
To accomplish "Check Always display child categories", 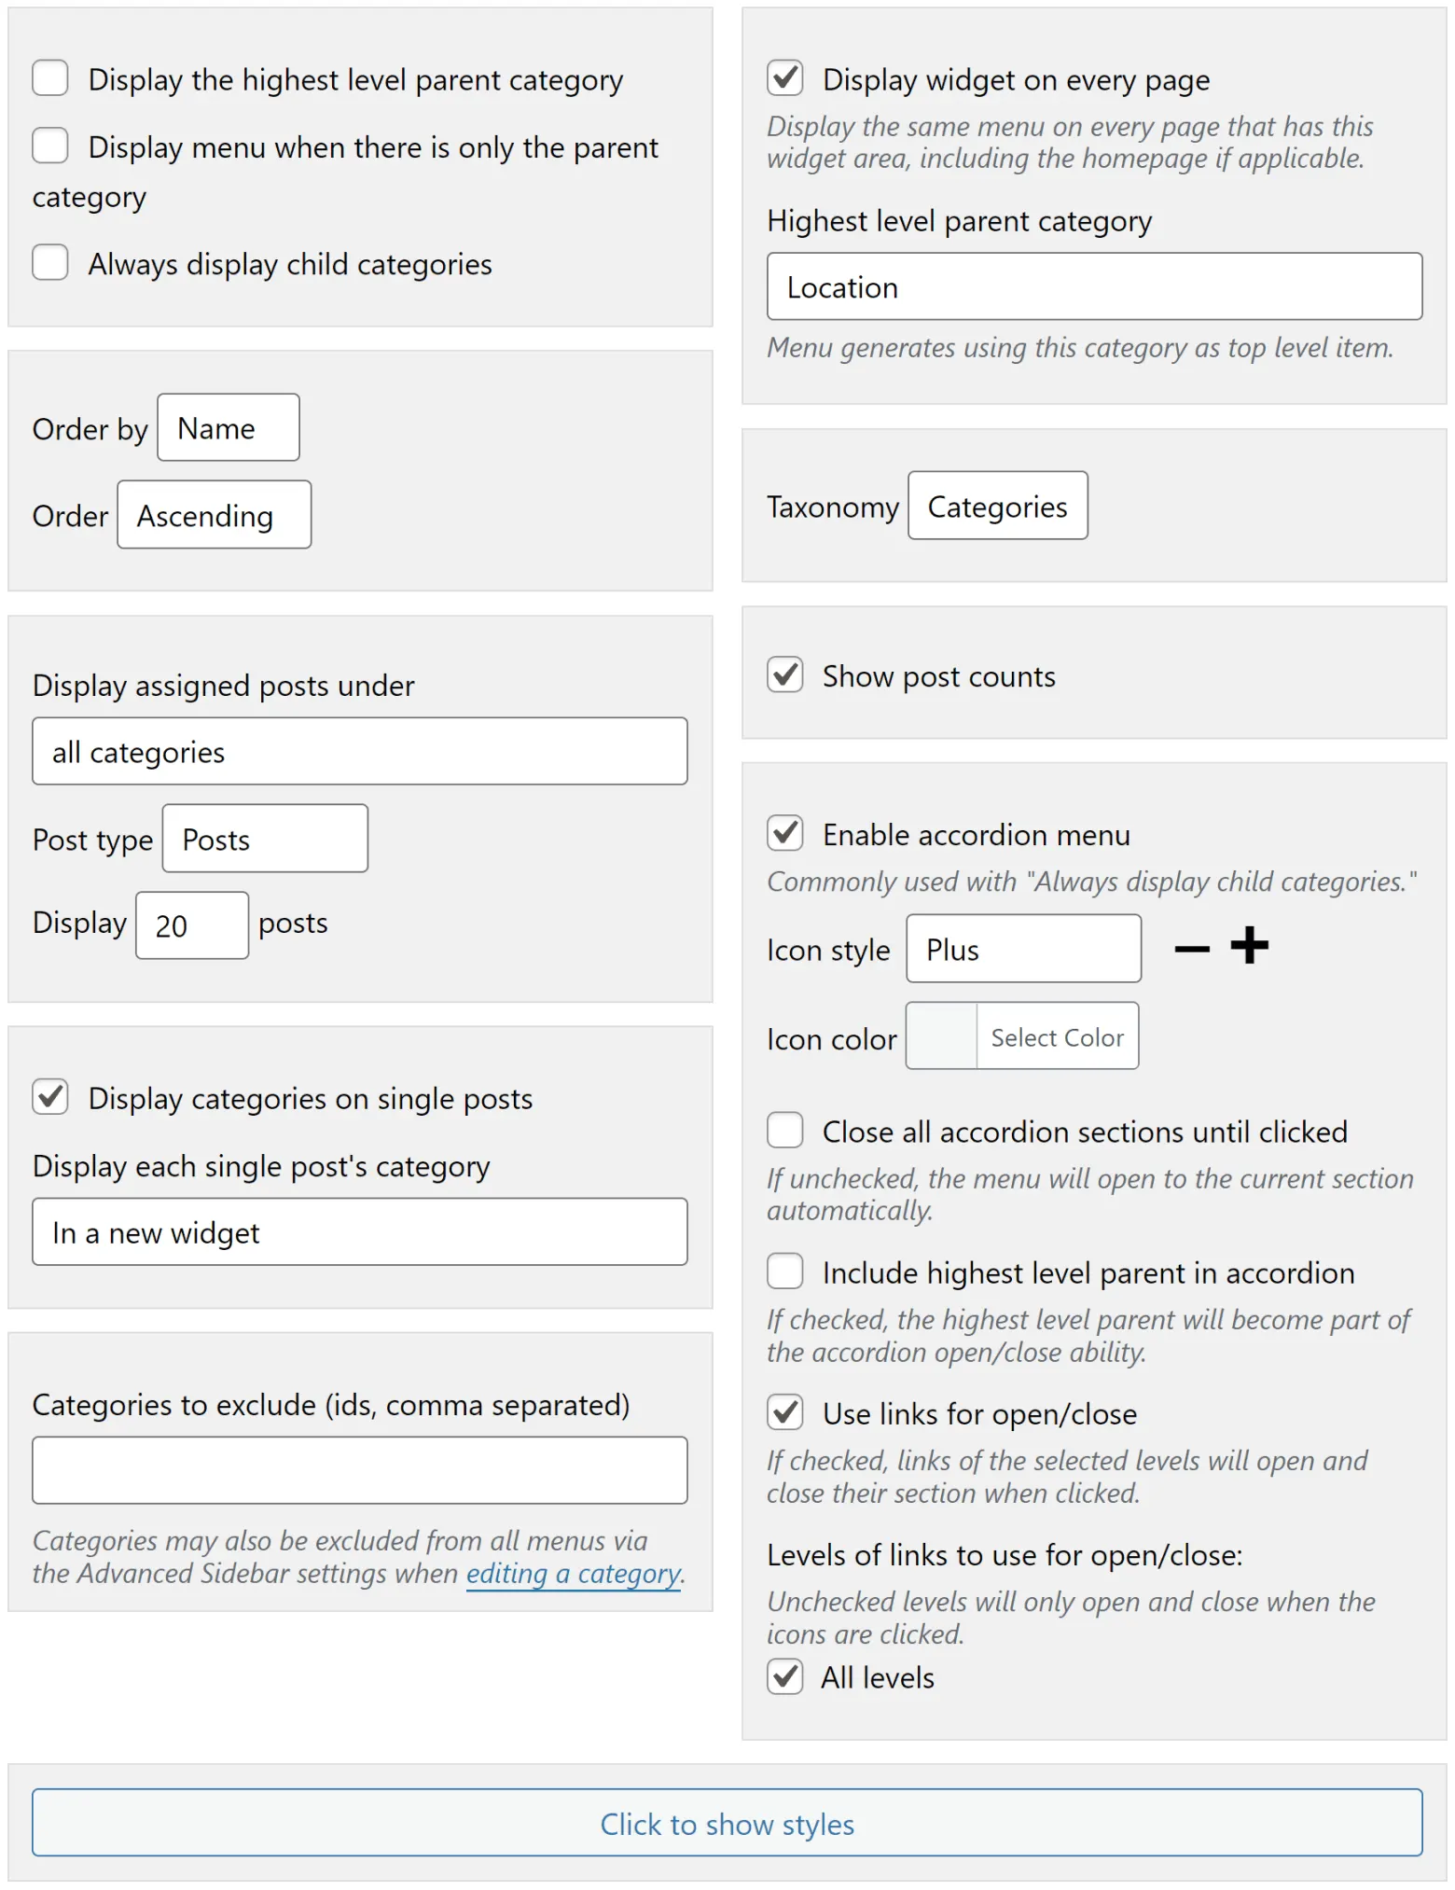I will coord(50,263).
